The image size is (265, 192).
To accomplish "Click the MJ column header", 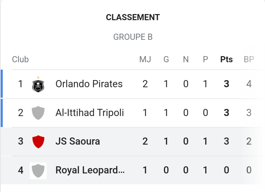I will pyautogui.click(x=145, y=59).
